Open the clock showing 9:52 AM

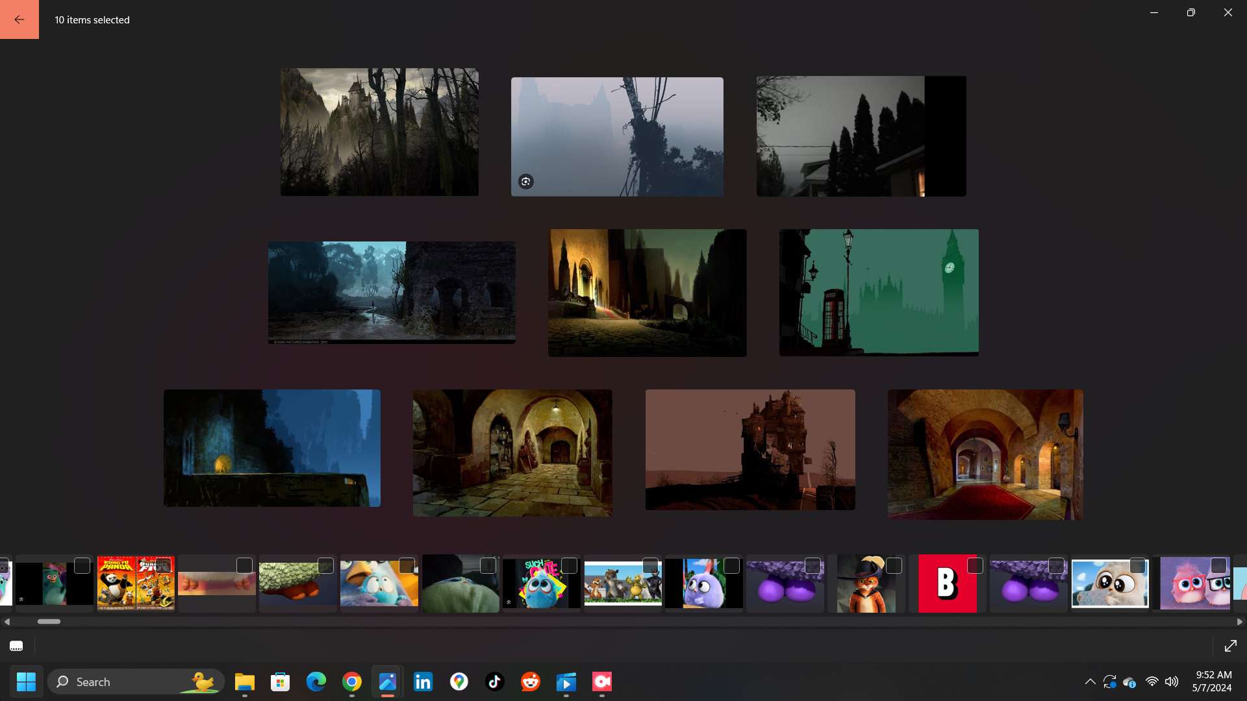pos(1212,682)
